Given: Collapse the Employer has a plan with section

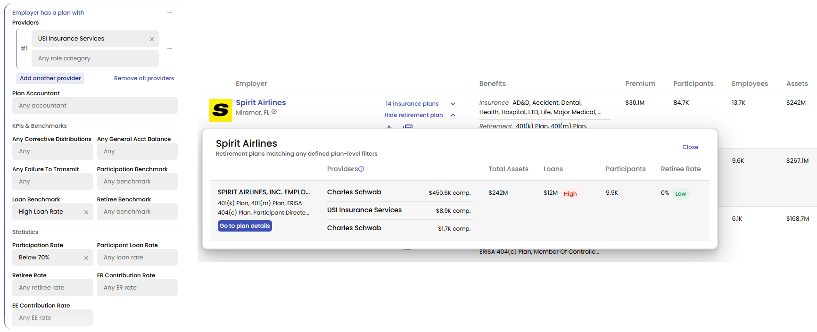Looking at the screenshot, I should (x=170, y=13).
